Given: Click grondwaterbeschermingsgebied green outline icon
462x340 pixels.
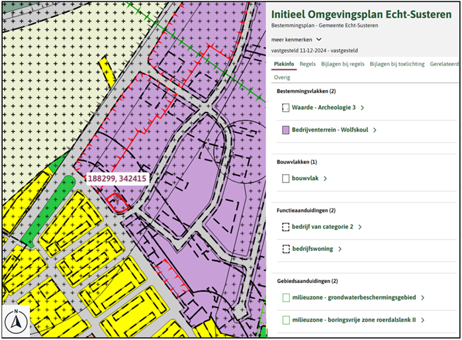Looking at the screenshot, I should (286, 298).
